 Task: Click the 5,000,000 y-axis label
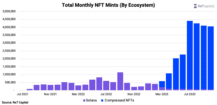click(x=9, y=11)
